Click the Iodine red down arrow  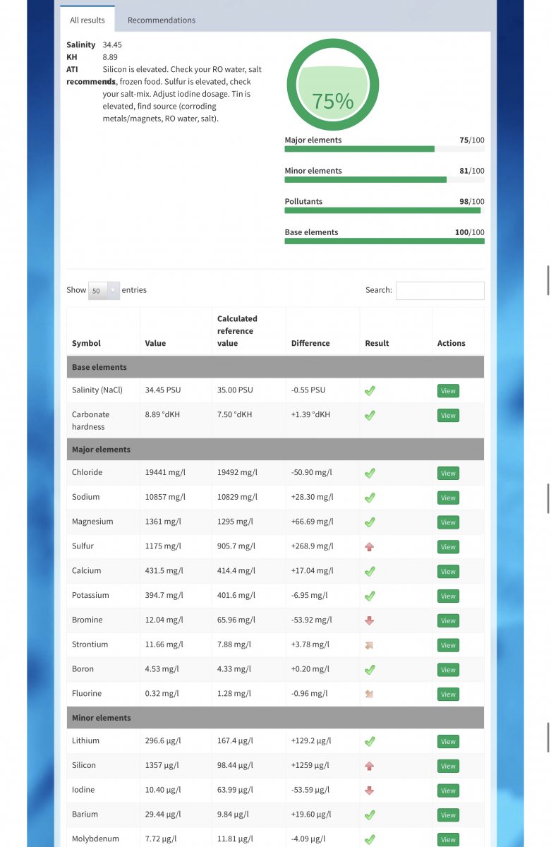pyautogui.click(x=370, y=791)
